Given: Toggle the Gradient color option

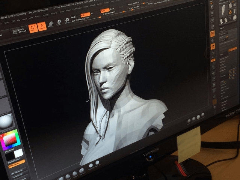Looking at the screenshot, I should pyautogui.click(x=9, y=151).
